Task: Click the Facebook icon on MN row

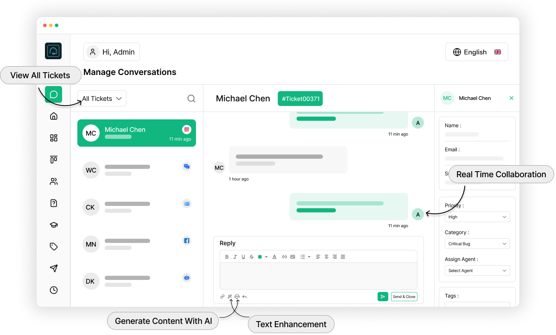Action: click(187, 241)
